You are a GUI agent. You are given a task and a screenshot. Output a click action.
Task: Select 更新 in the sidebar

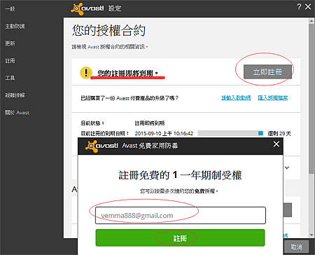pos(10,43)
